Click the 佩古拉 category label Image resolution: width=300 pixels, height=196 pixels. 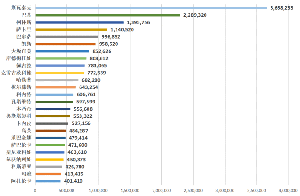click(x=24, y=65)
